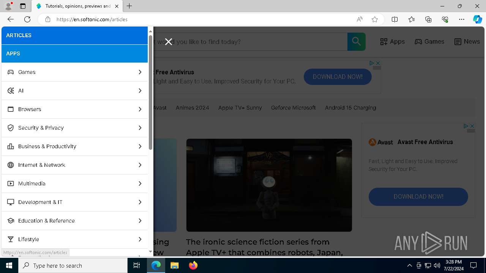View site information lock icon
This screenshot has width=486, height=273.
point(48,19)
